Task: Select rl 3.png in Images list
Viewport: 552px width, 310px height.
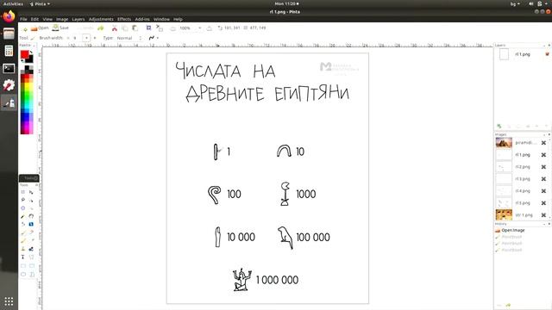Action: tap(523, 179)
